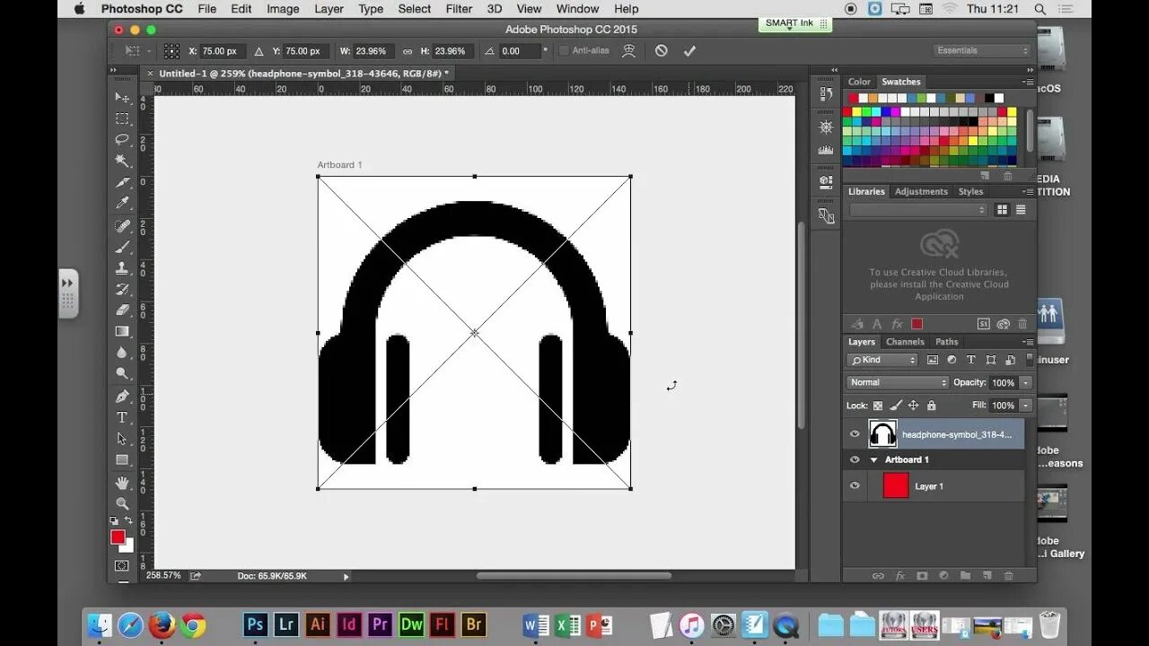Click the red foreground color swatch
Viewport: 1149px width, 646px height.
(118, 537)
